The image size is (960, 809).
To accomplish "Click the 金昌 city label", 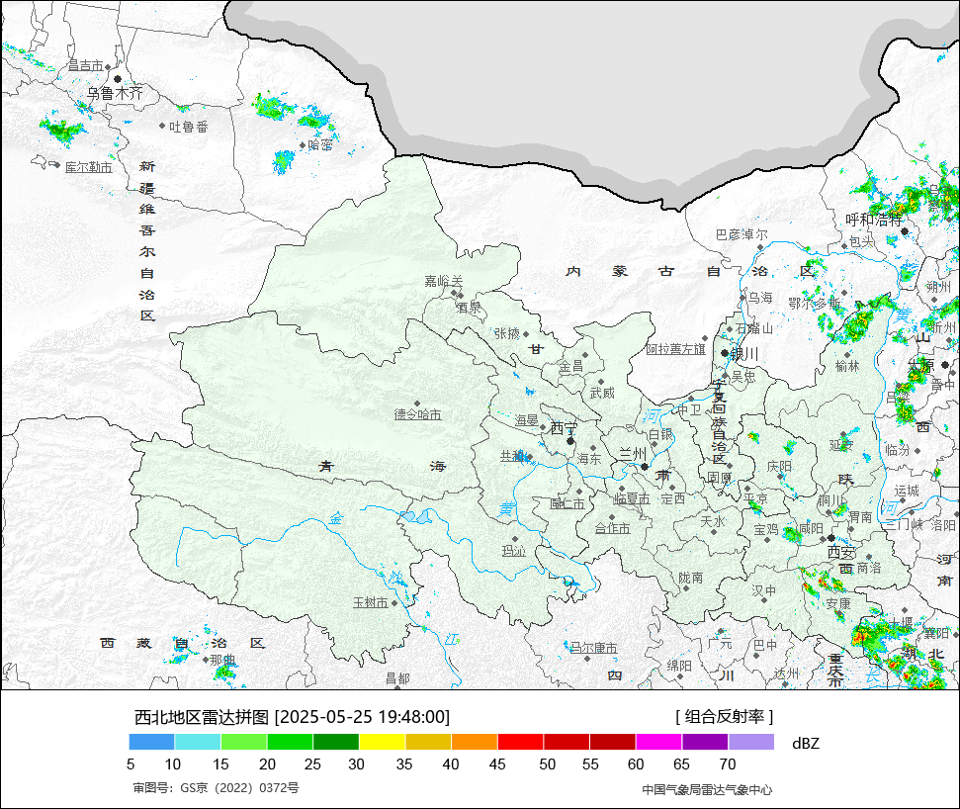I will point(570,367).
